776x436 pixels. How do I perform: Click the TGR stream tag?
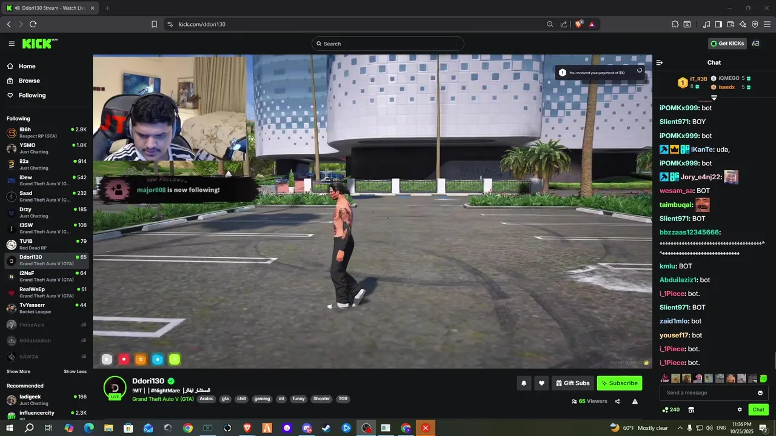click(343, 398)
